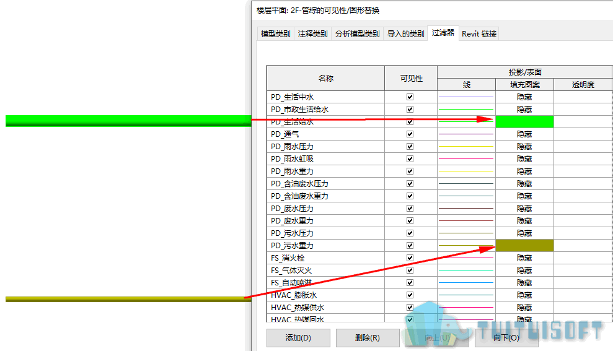This screenshot has height=351, width=613.
Task: Open green fill pattern swatch for PD_生活给水
Action: (x=524, y=122)
